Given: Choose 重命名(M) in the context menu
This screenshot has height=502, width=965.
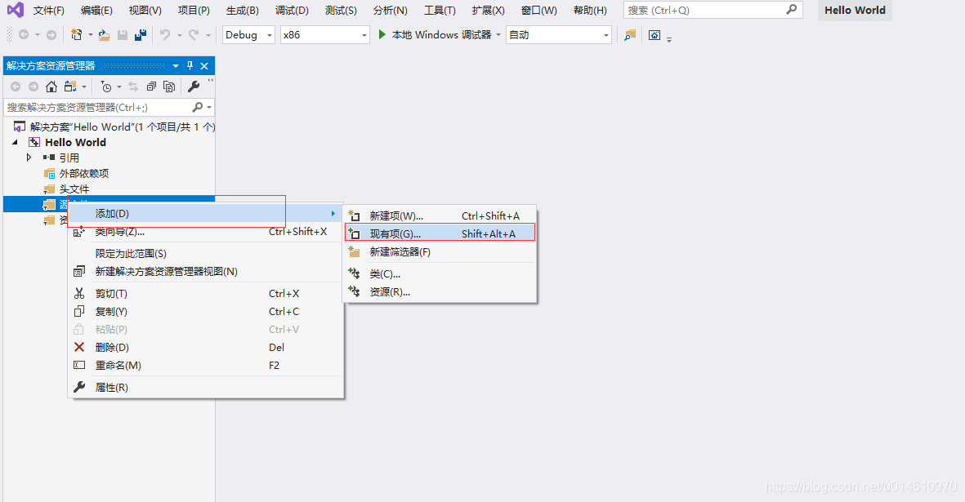Looking at the screenshot, I should [x=205, y=365].
